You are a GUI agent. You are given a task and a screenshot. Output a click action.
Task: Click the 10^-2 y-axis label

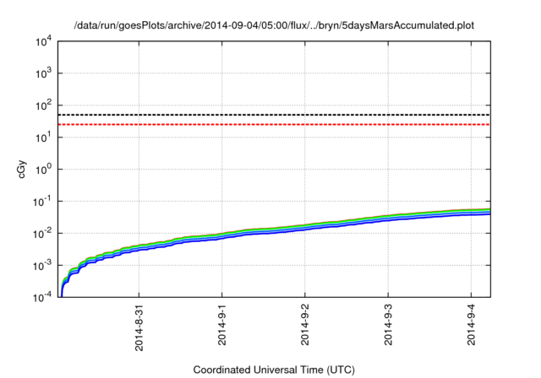[x=42, y=234]
